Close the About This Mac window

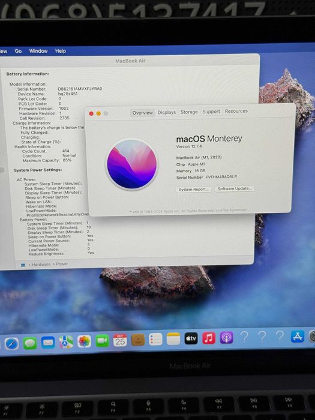[x=91, y=114]
